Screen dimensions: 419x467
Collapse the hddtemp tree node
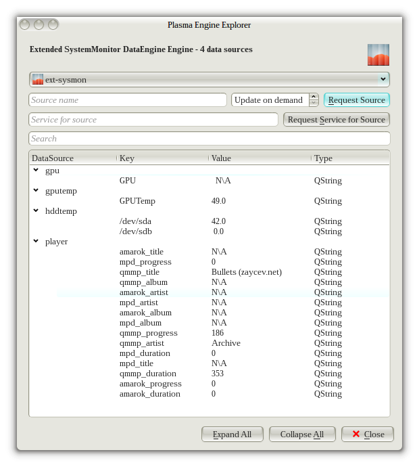pos(35,211)
